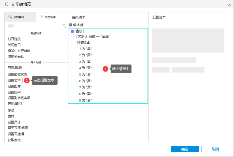
Task: Click the row 1 为 "真"
Action: pos(85,49)
